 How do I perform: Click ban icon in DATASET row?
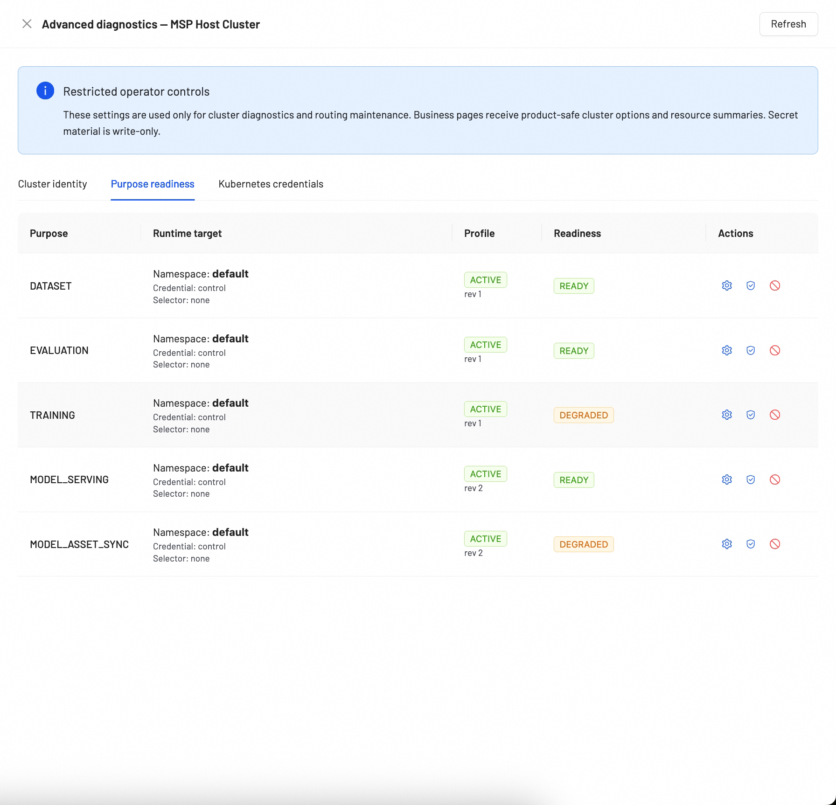tap(775, 285)
